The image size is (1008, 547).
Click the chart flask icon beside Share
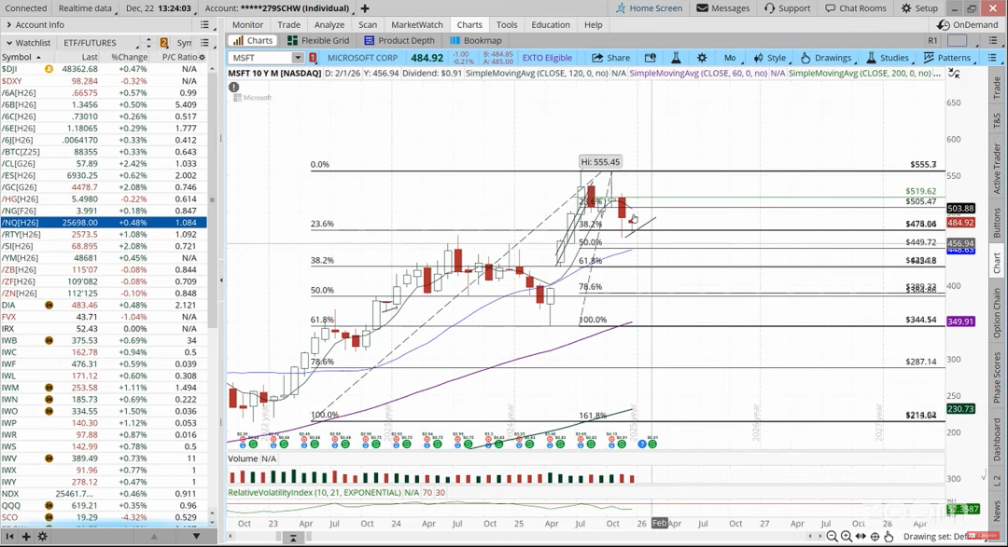tap(676, 58)
